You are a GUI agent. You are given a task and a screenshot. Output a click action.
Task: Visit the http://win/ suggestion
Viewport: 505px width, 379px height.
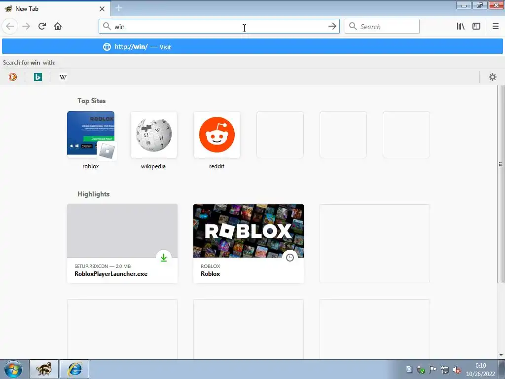click(252, 47)
